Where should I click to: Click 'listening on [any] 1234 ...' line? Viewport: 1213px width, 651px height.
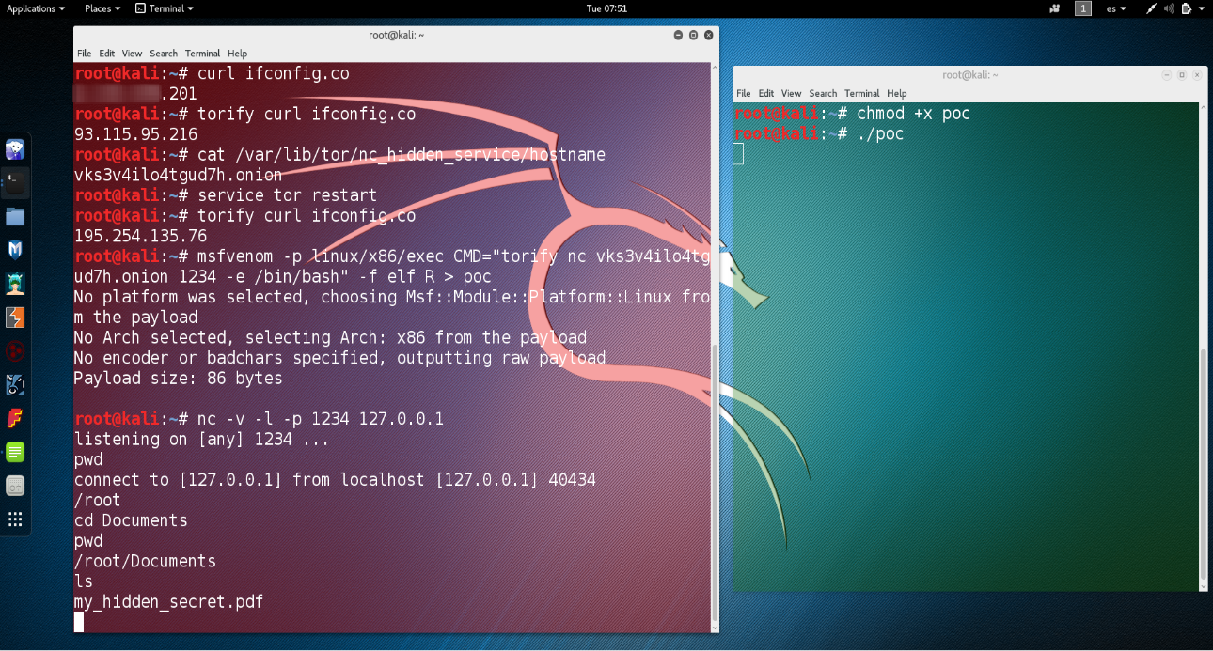(x=201, y=439)
